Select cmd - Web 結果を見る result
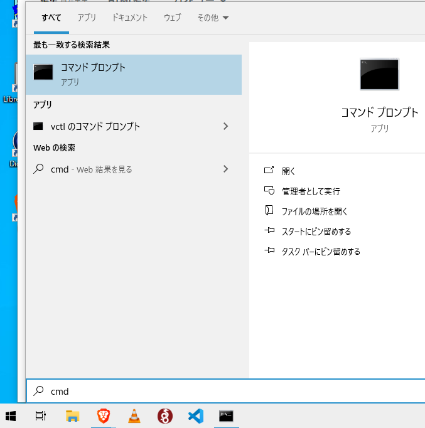This screenshot has width=425, height=428. click(134, 169)
